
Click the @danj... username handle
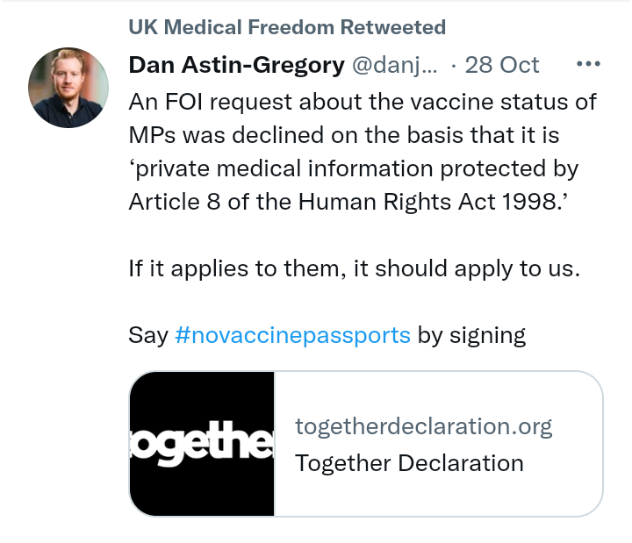[x=394, y=65]
